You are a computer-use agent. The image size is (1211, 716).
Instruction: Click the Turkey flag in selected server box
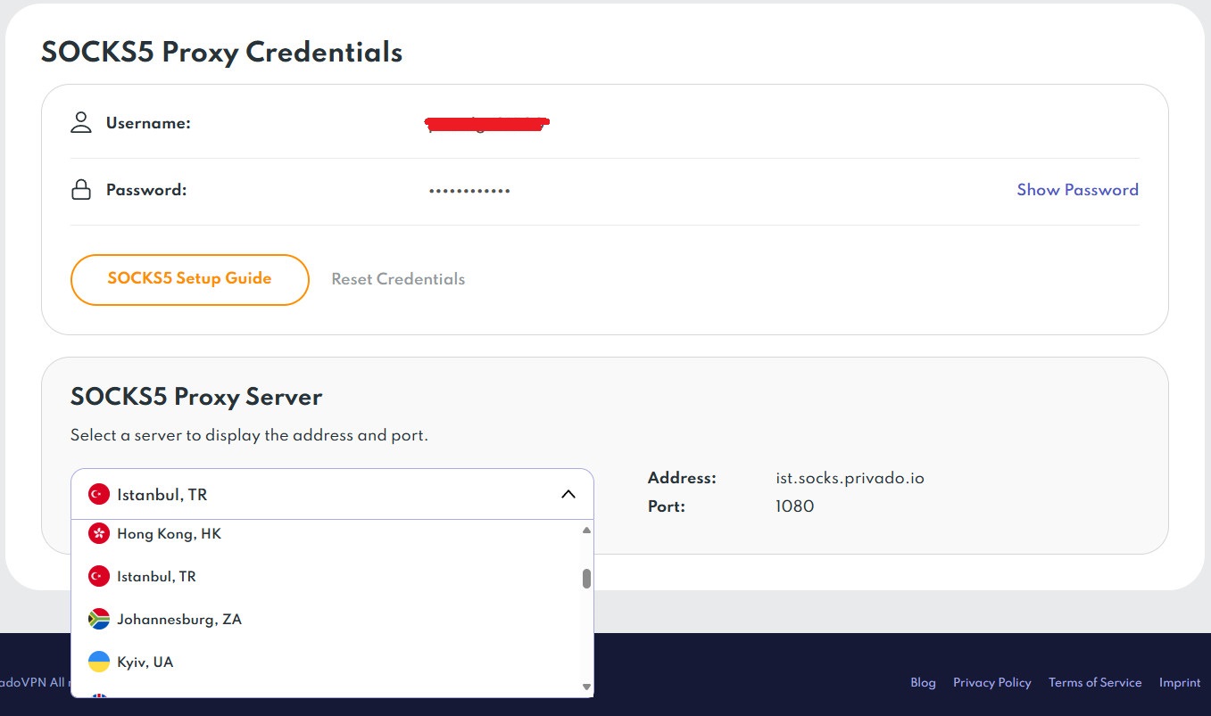click(99, 494)
